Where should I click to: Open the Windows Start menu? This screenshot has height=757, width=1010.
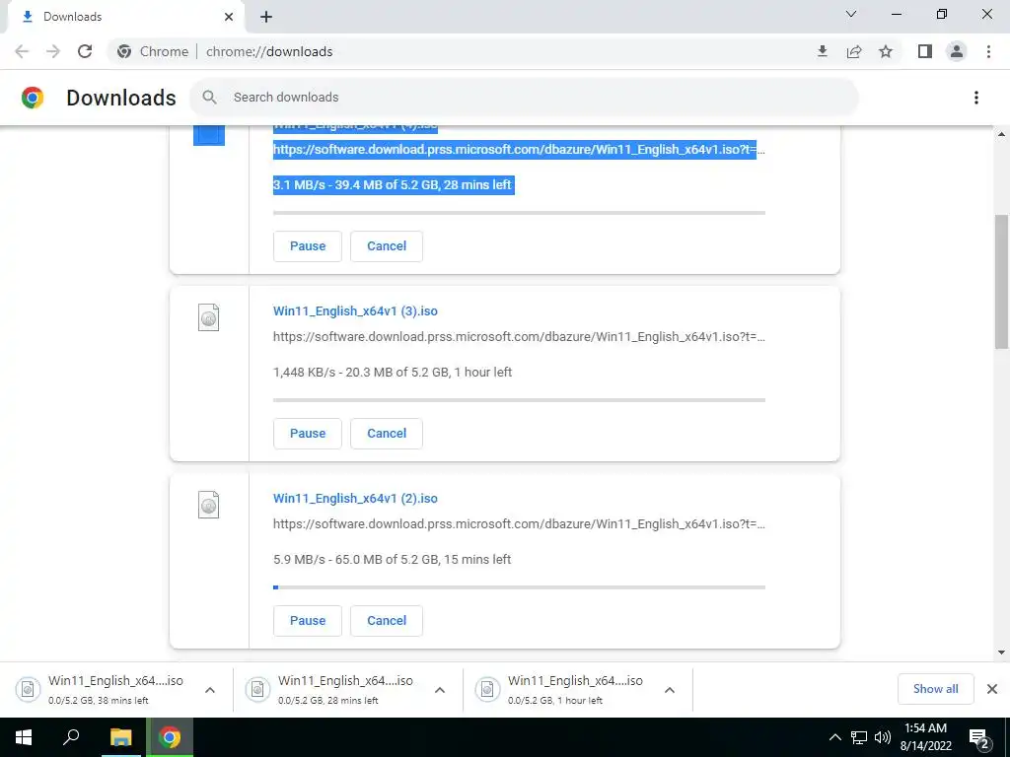[x=24, y=737]
